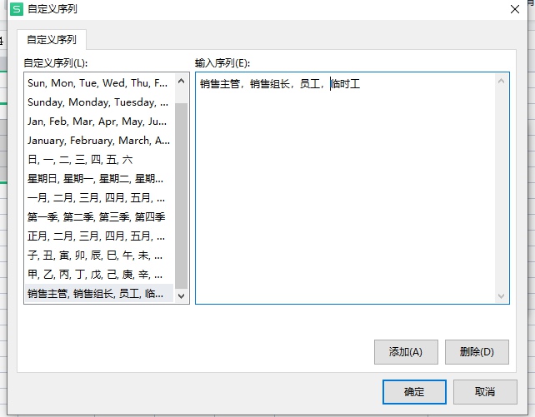Click the input box scroll up arrow
535x417 pixels.
(501, 81)
